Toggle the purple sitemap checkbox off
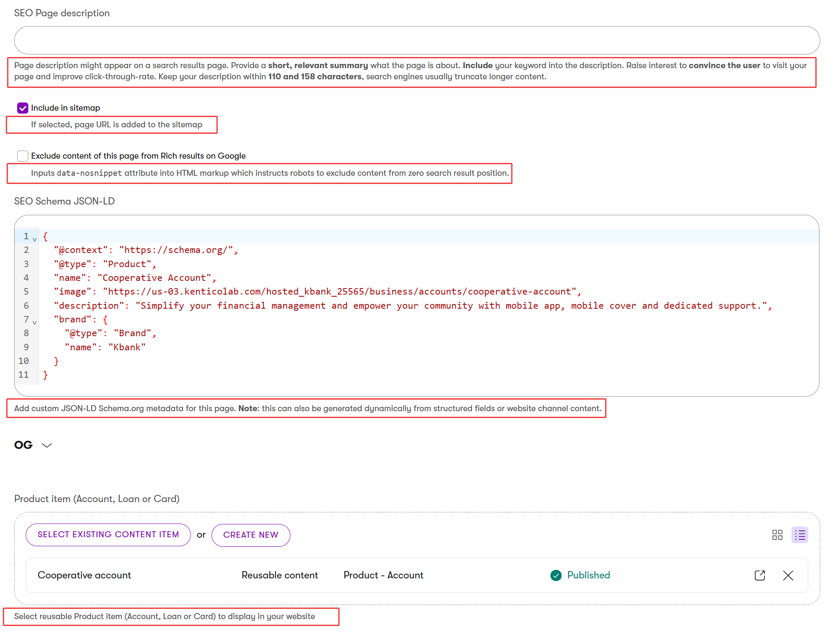Viewport: 837px width, 635px height. click(x=22, y=108)
